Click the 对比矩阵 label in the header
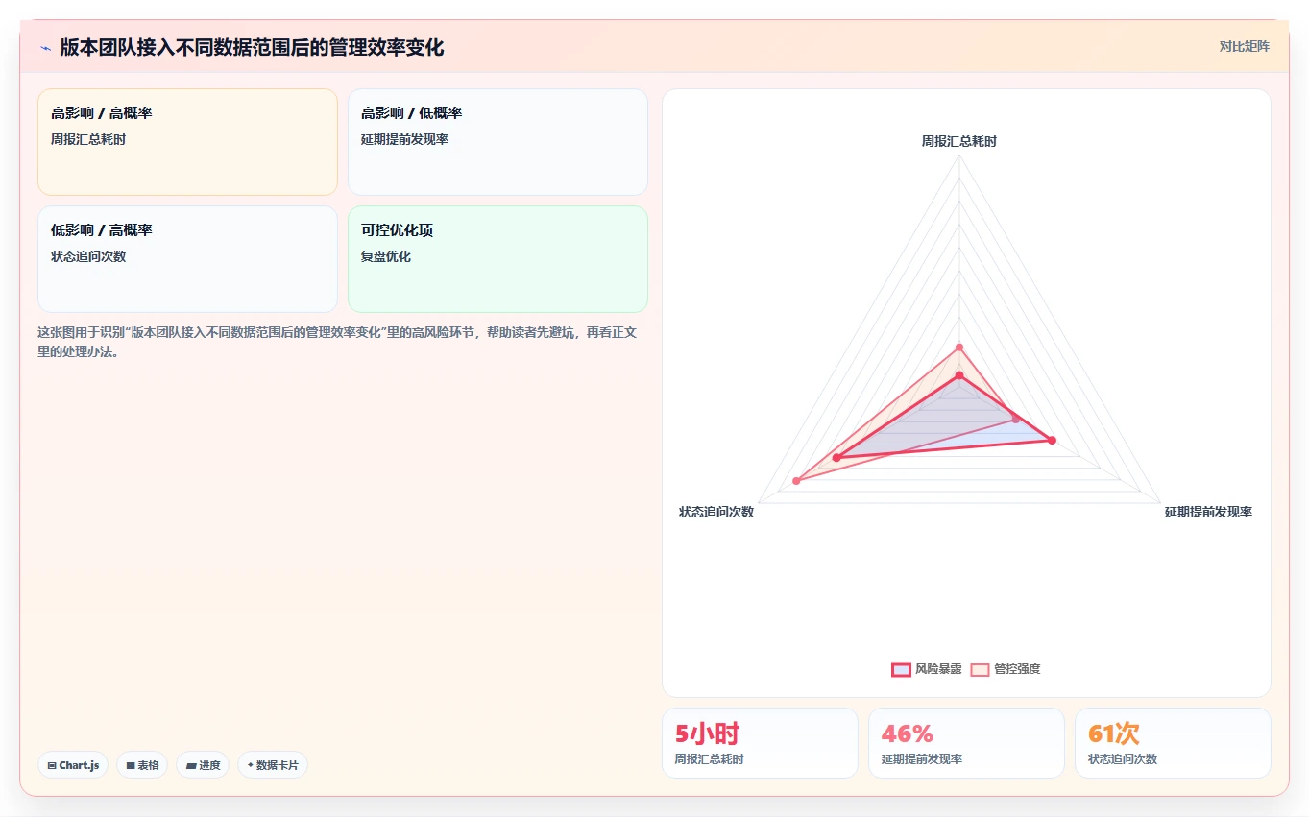Image resolution: width=1309 pixels, height=817 pixels. (x=1245, y=46)
